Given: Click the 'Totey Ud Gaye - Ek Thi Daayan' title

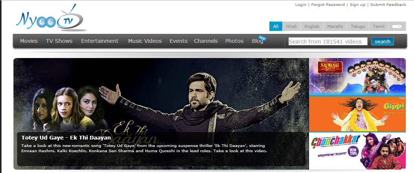Looking at the screenshot, I should [x=66, y=138].
